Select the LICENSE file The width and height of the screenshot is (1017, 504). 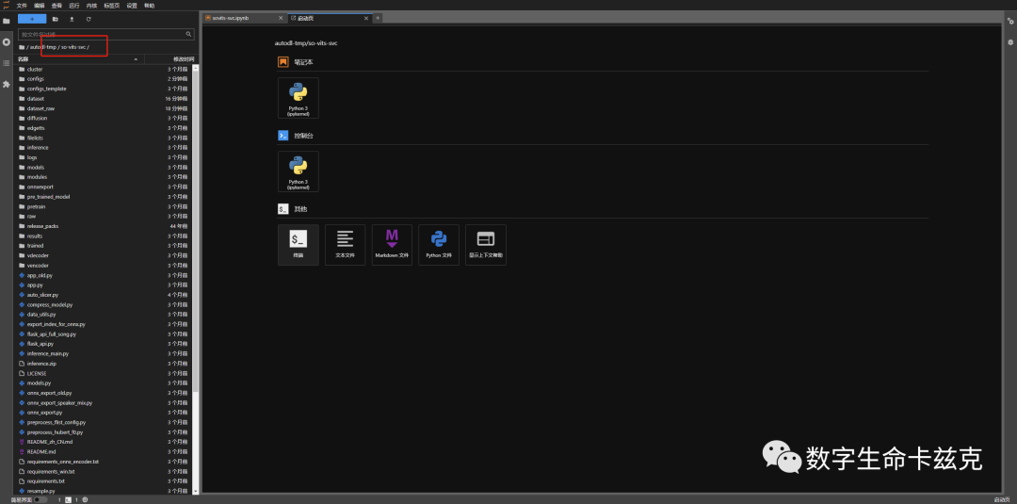click(x=104, y=373)
